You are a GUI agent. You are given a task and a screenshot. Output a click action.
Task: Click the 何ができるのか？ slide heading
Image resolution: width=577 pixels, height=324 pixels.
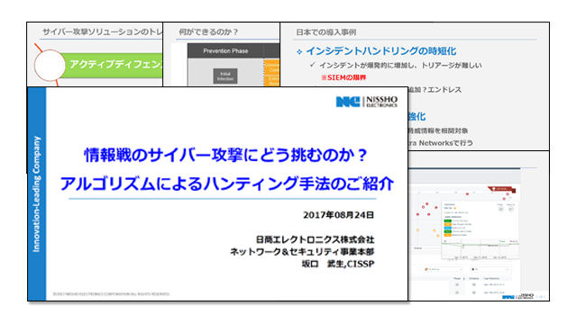208,32
